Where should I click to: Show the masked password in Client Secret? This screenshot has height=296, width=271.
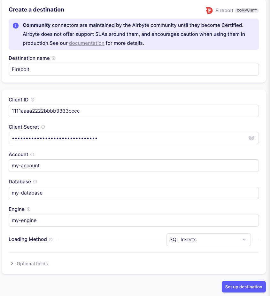pos(251,138)
